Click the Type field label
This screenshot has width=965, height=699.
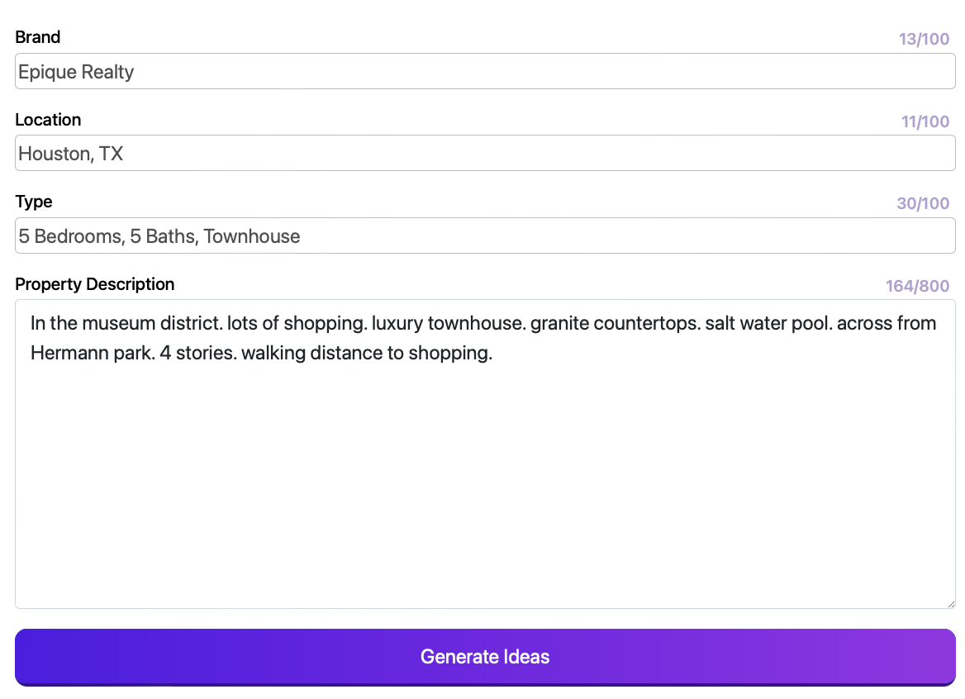click(x=34, y=202)
